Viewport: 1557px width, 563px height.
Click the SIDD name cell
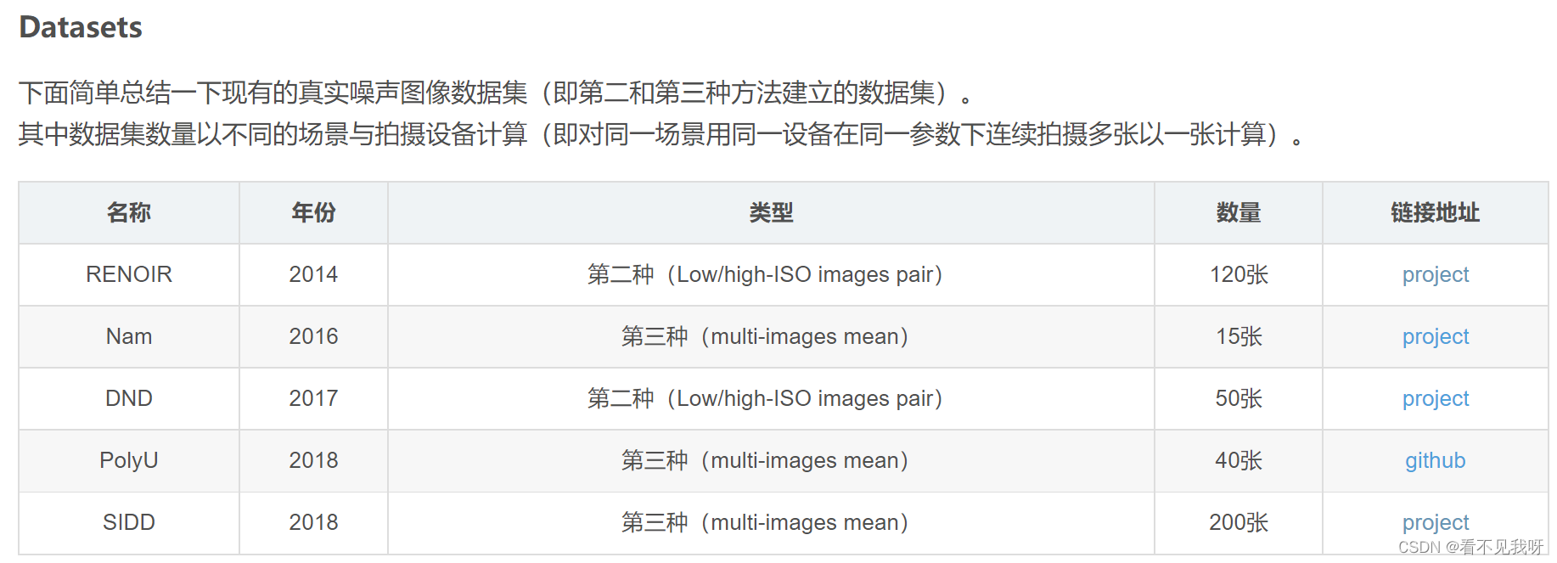[129, 522]
